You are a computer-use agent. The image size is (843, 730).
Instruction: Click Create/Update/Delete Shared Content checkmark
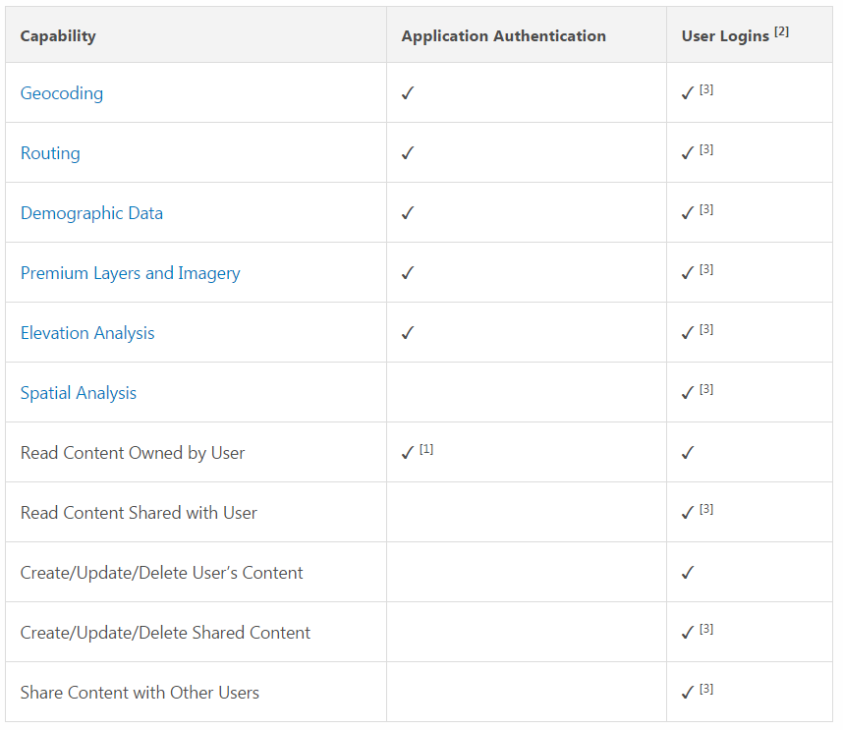(688, 633)
